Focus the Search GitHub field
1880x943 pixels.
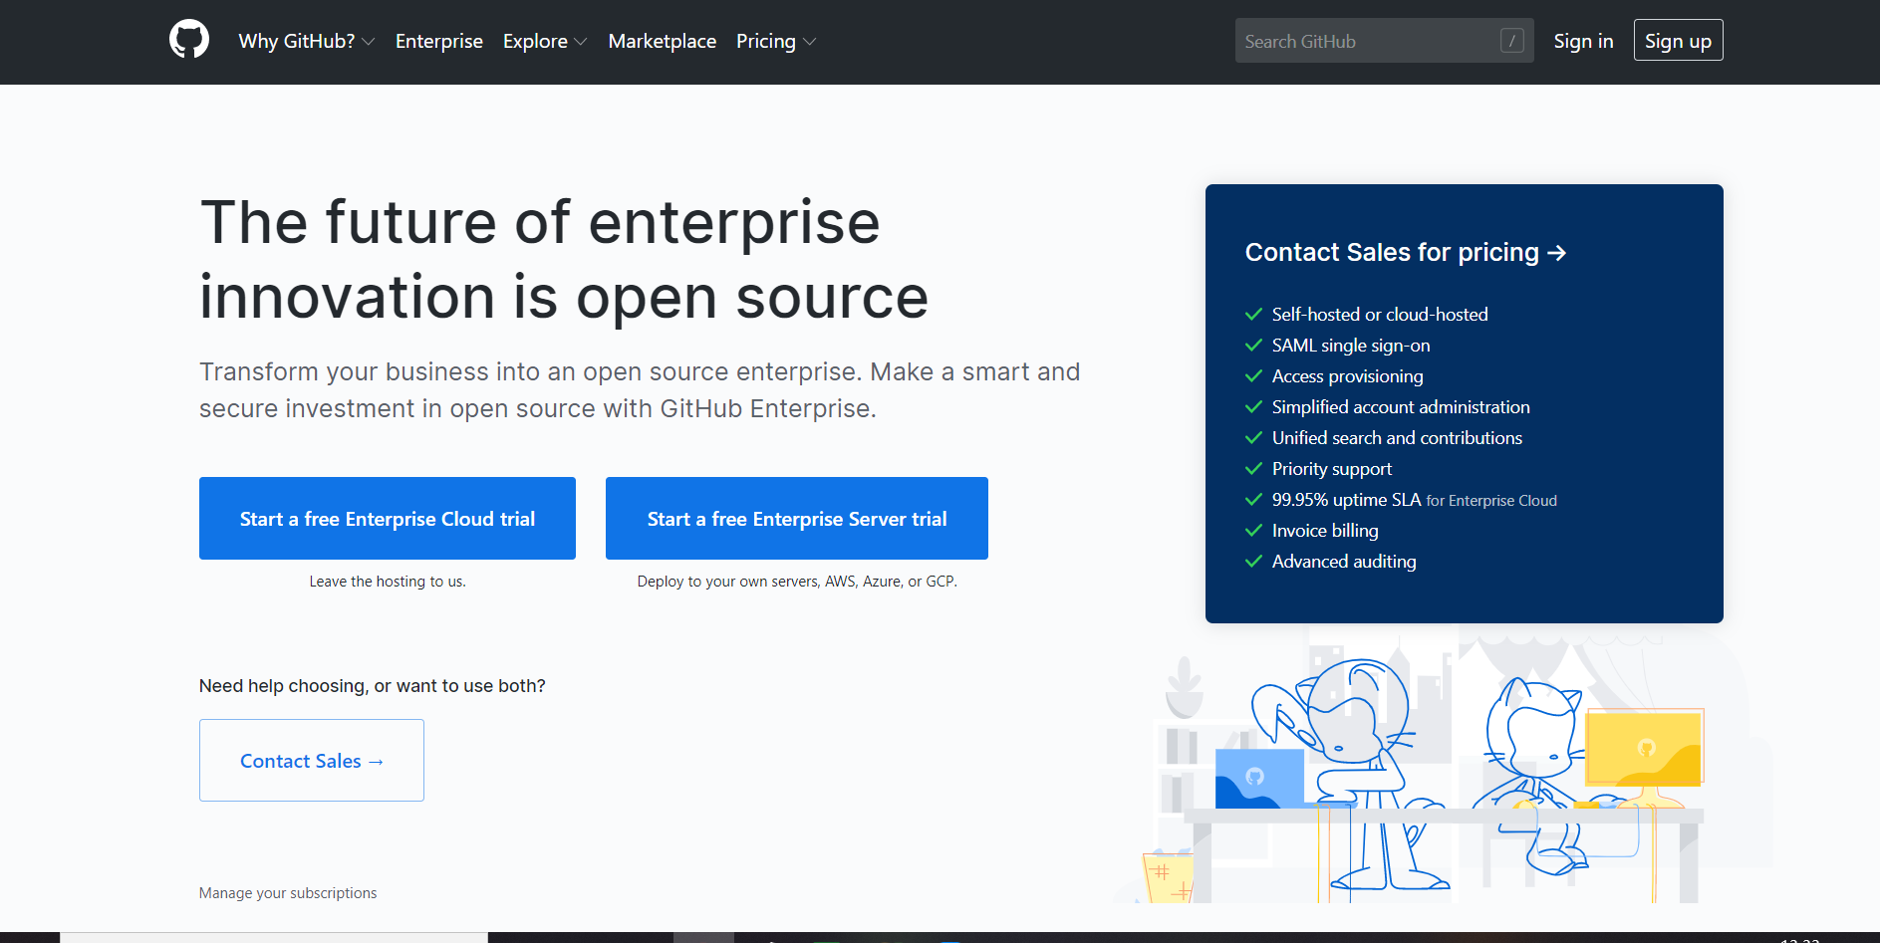pyautogui.click(x=1385, y=41)
